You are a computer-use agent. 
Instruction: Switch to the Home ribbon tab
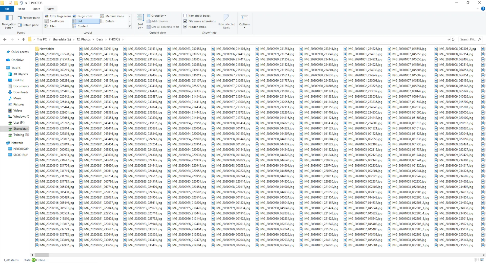[22, 9]
